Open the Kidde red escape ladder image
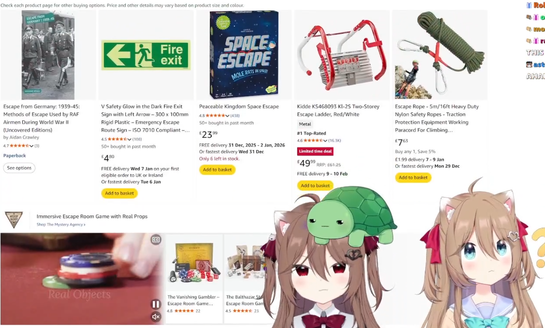The width and height of the screenshot is (545, 328). point(342,55)
